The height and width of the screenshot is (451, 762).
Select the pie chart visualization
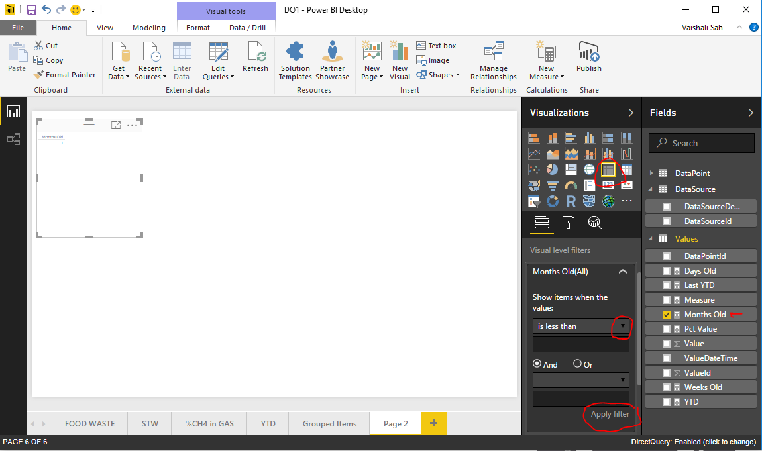[552, 170]
